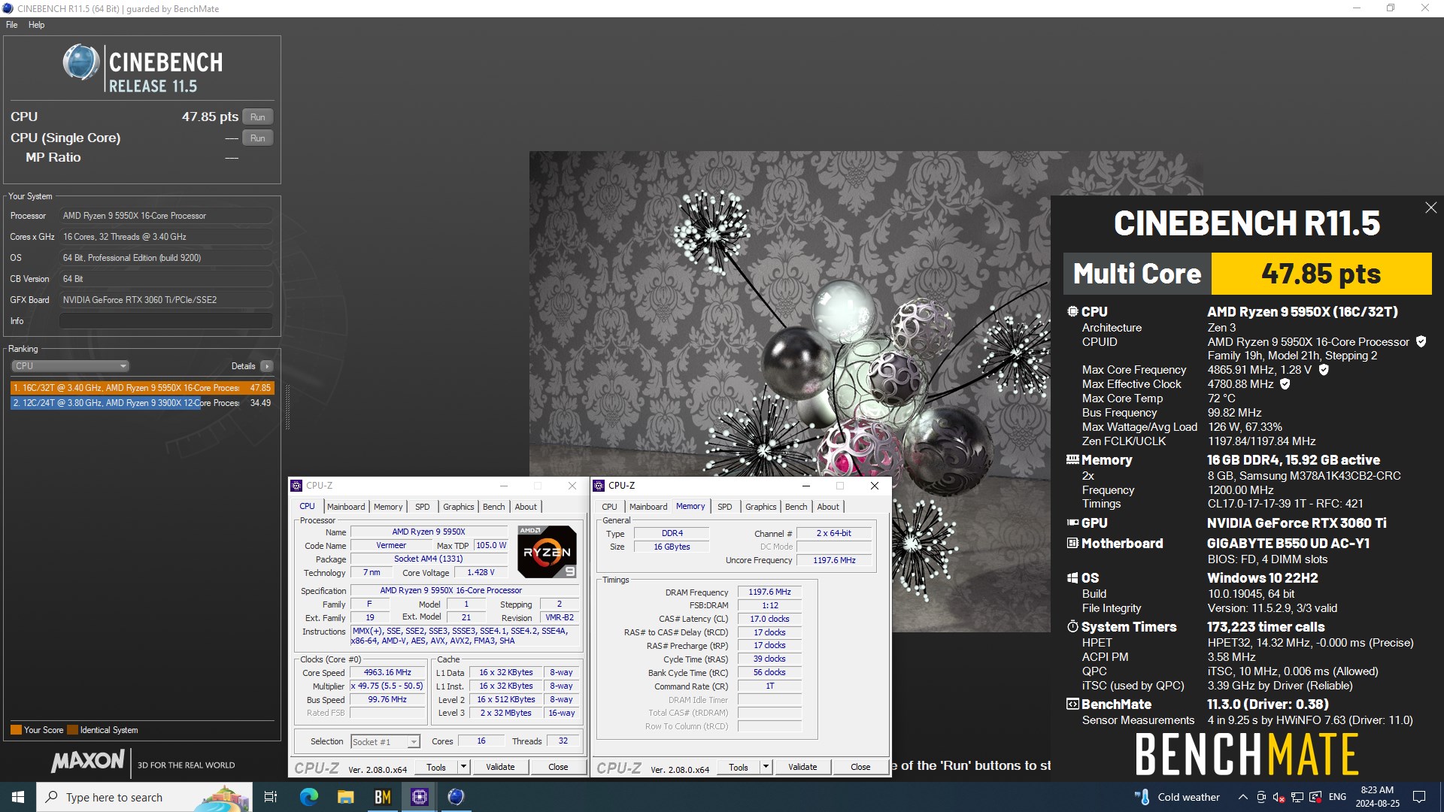Click the Memory section icon in BenchMate

click(x=1072, y=459)
